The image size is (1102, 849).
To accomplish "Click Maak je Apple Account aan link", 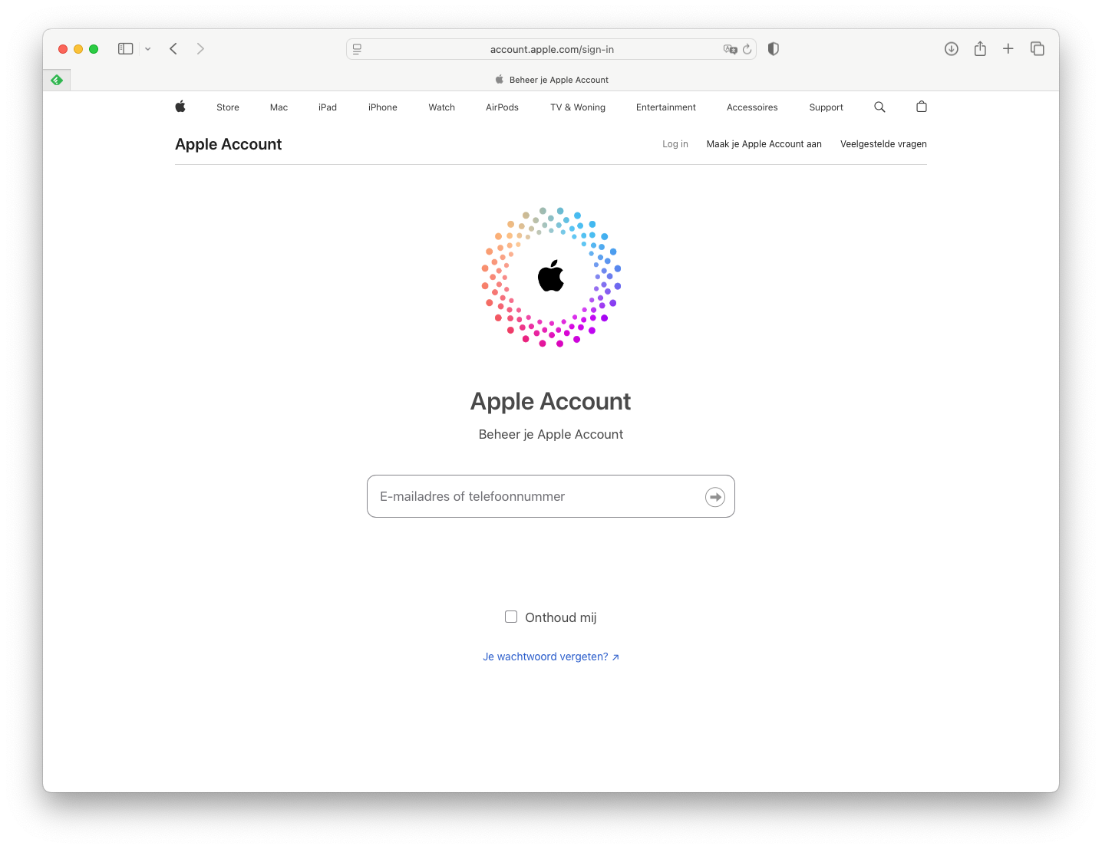I will point(764,144).
